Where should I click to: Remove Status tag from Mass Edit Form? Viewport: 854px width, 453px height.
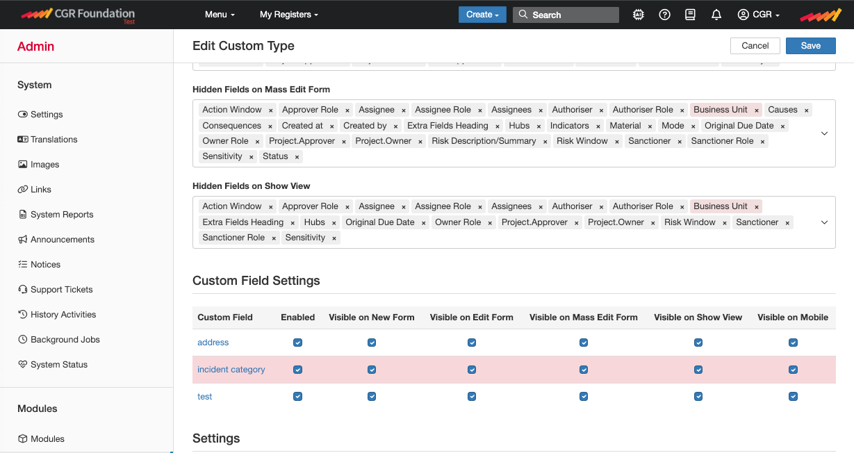point(297,157)
